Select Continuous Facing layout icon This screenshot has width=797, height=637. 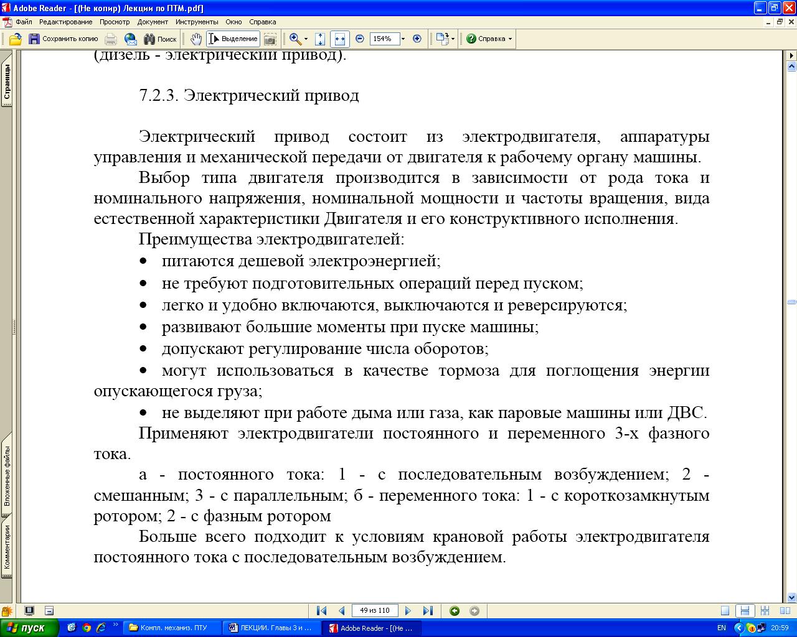pos(765,611)
